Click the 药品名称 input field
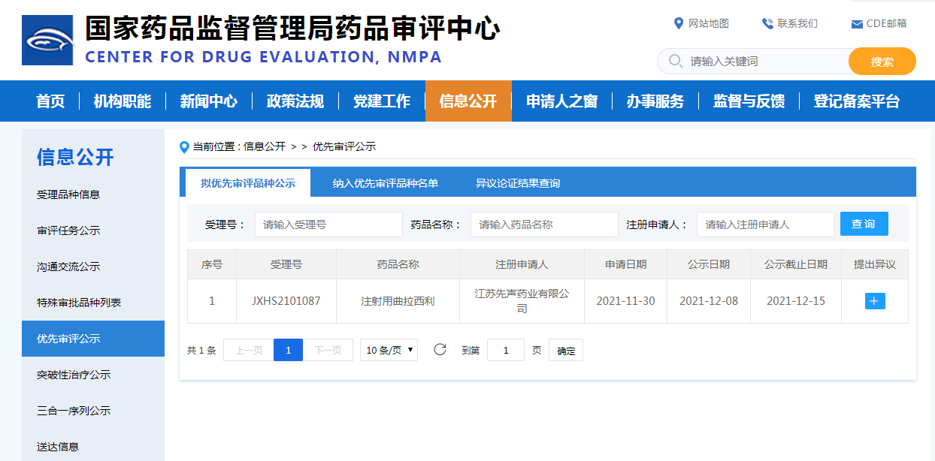This screenshot has width=935, height=461. click(543, 224)
